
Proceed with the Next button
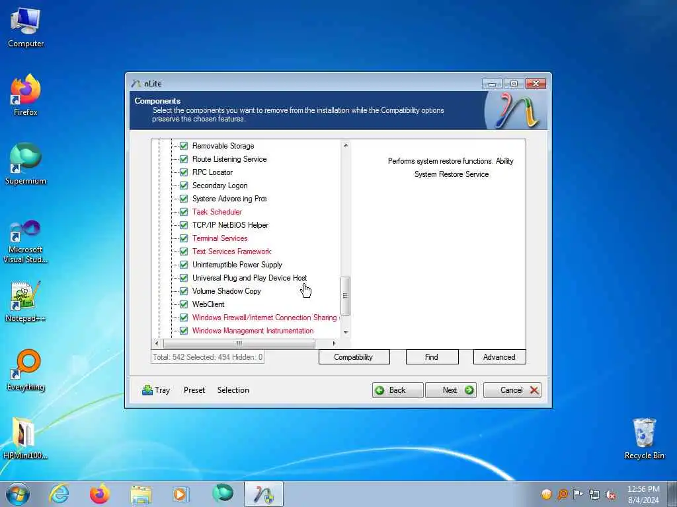tap(451, 390)
